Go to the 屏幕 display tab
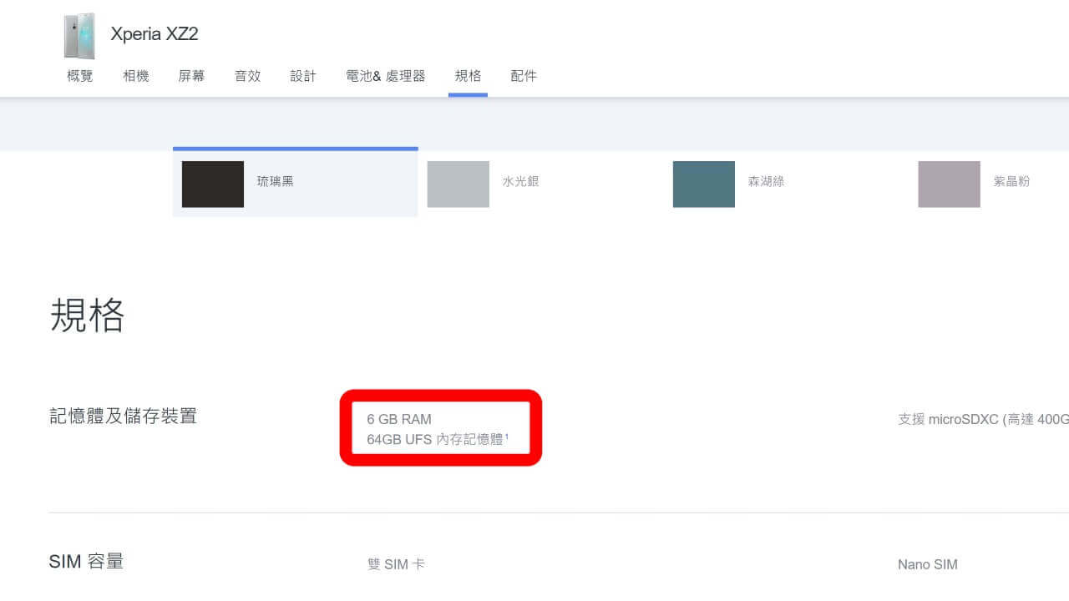1069x601 pixels. (191, 76)
